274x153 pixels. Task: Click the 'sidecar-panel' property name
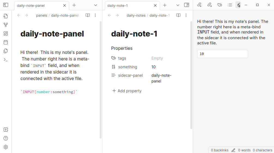pyautogui.click(x=130, y=75)
